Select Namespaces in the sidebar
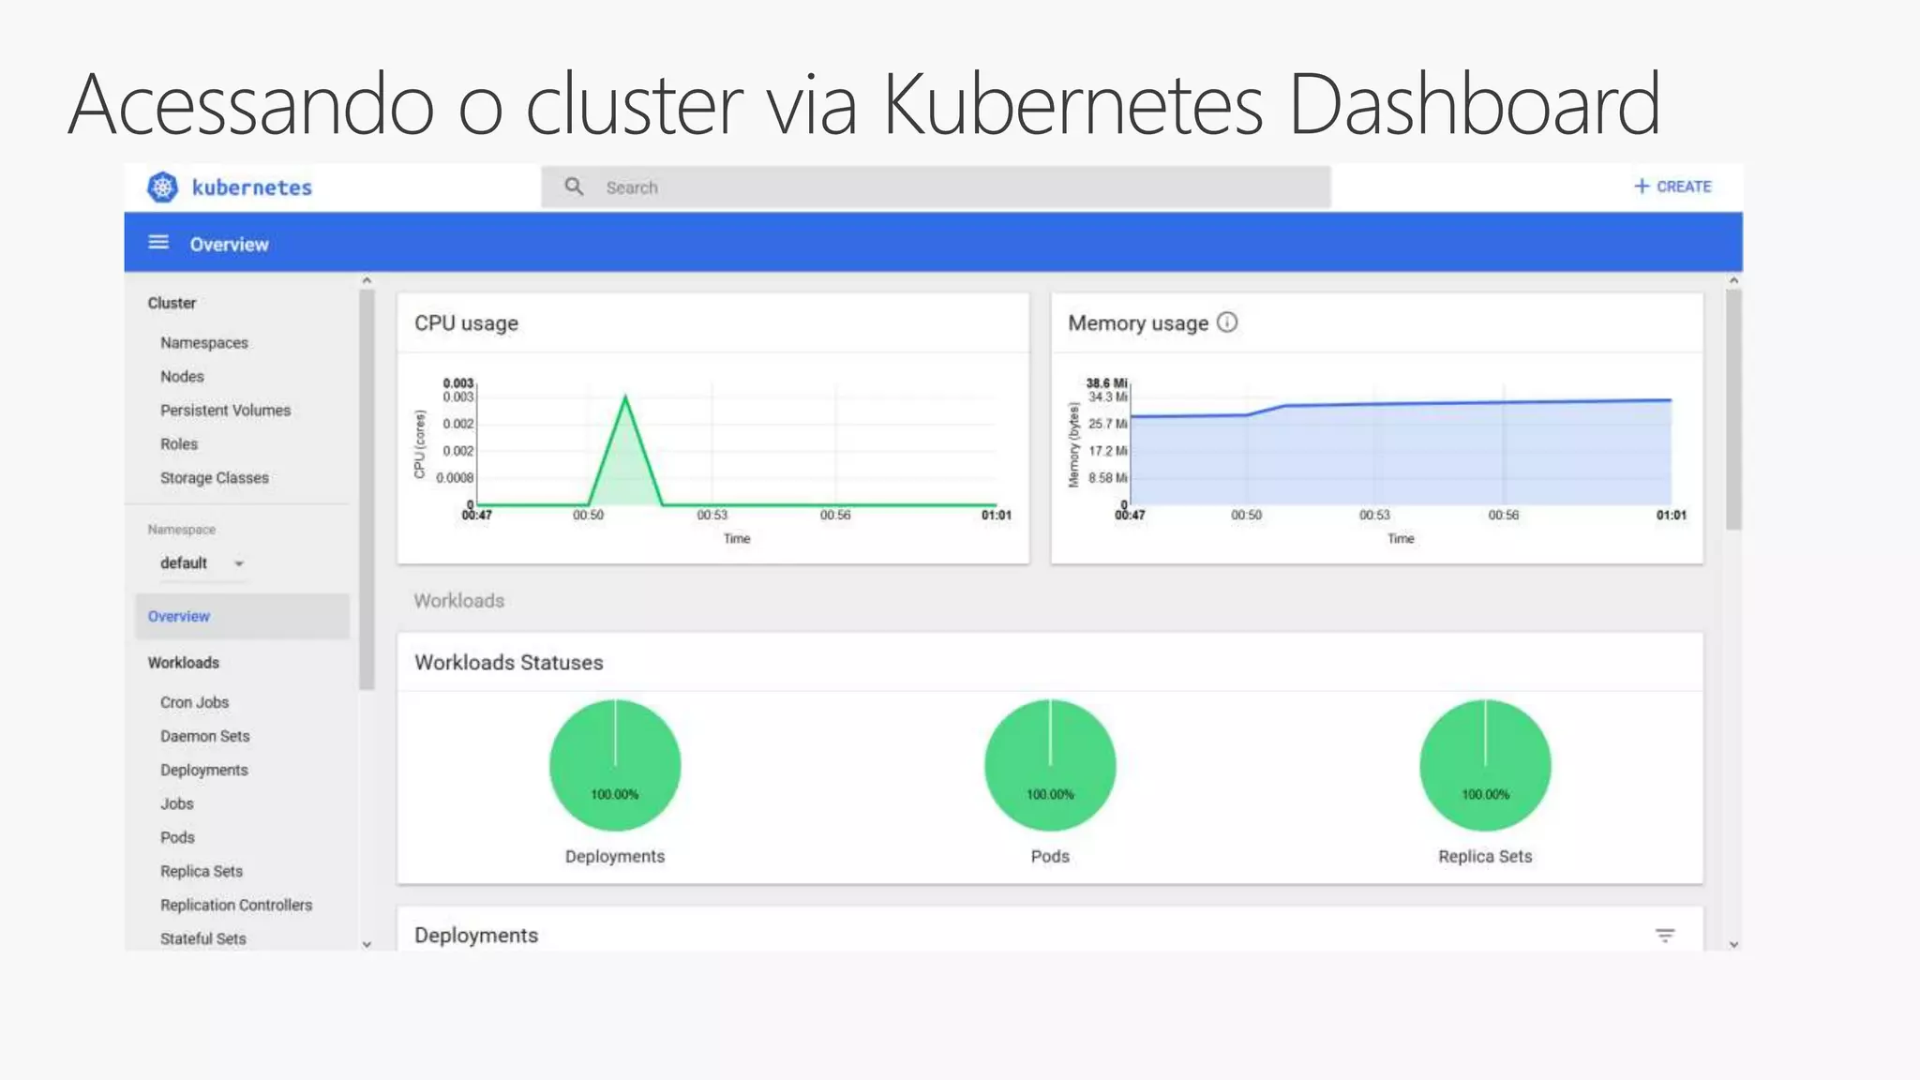1920x1080 pixels. coord(204,343)
